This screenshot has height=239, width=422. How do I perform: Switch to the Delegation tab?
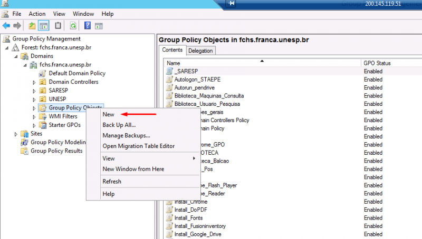click(x=200, y=51)
